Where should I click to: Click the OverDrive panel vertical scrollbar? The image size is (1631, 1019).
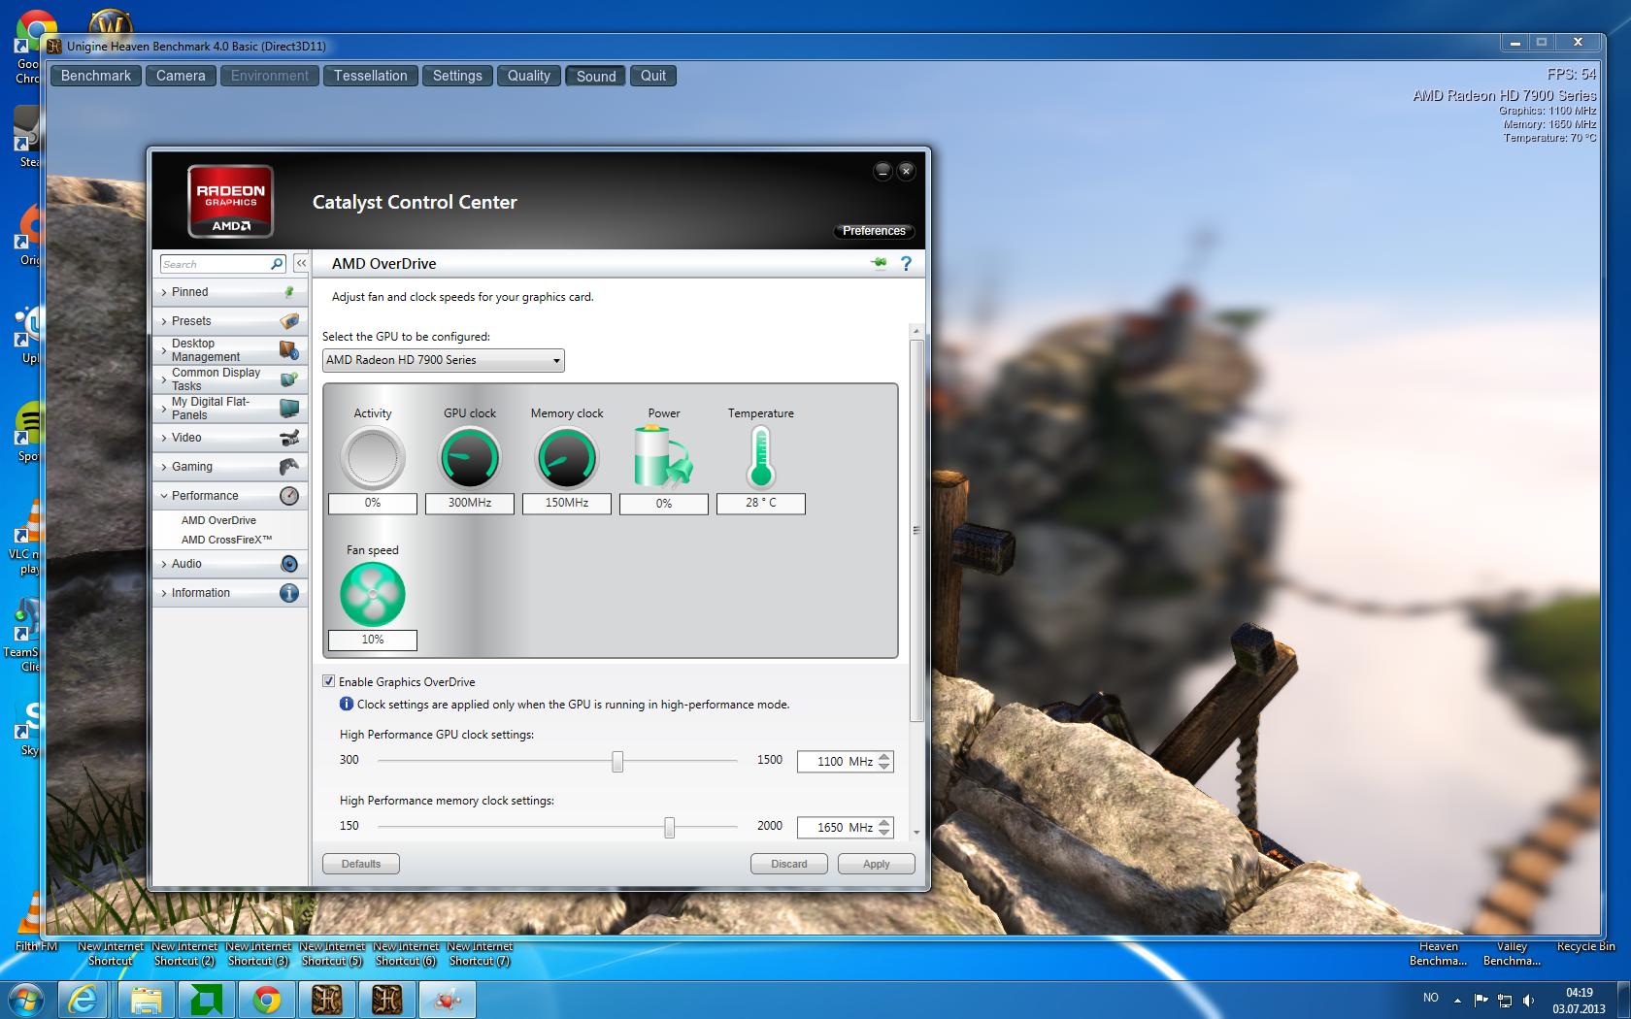916,531
